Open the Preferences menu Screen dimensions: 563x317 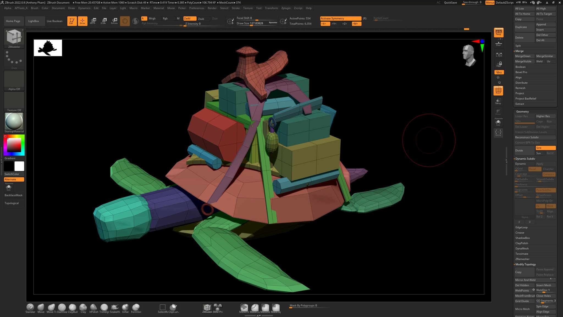coord(197,8)
